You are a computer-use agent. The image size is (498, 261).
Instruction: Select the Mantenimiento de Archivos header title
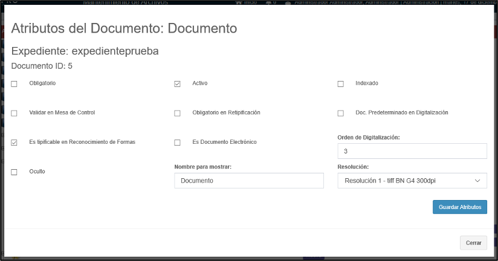pyautogui.click(x=125, y=2)
